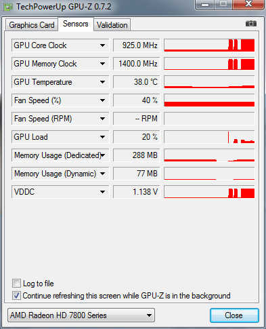This screenshot has height=329, width=266.
Task: Open the AMD Radeon HD 7800 Series selector
Action: (81, 315)
